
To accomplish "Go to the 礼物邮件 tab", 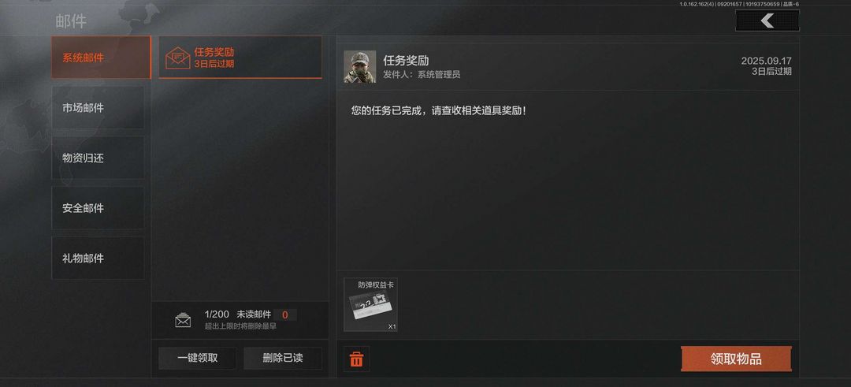I will (x=98, y=259).
